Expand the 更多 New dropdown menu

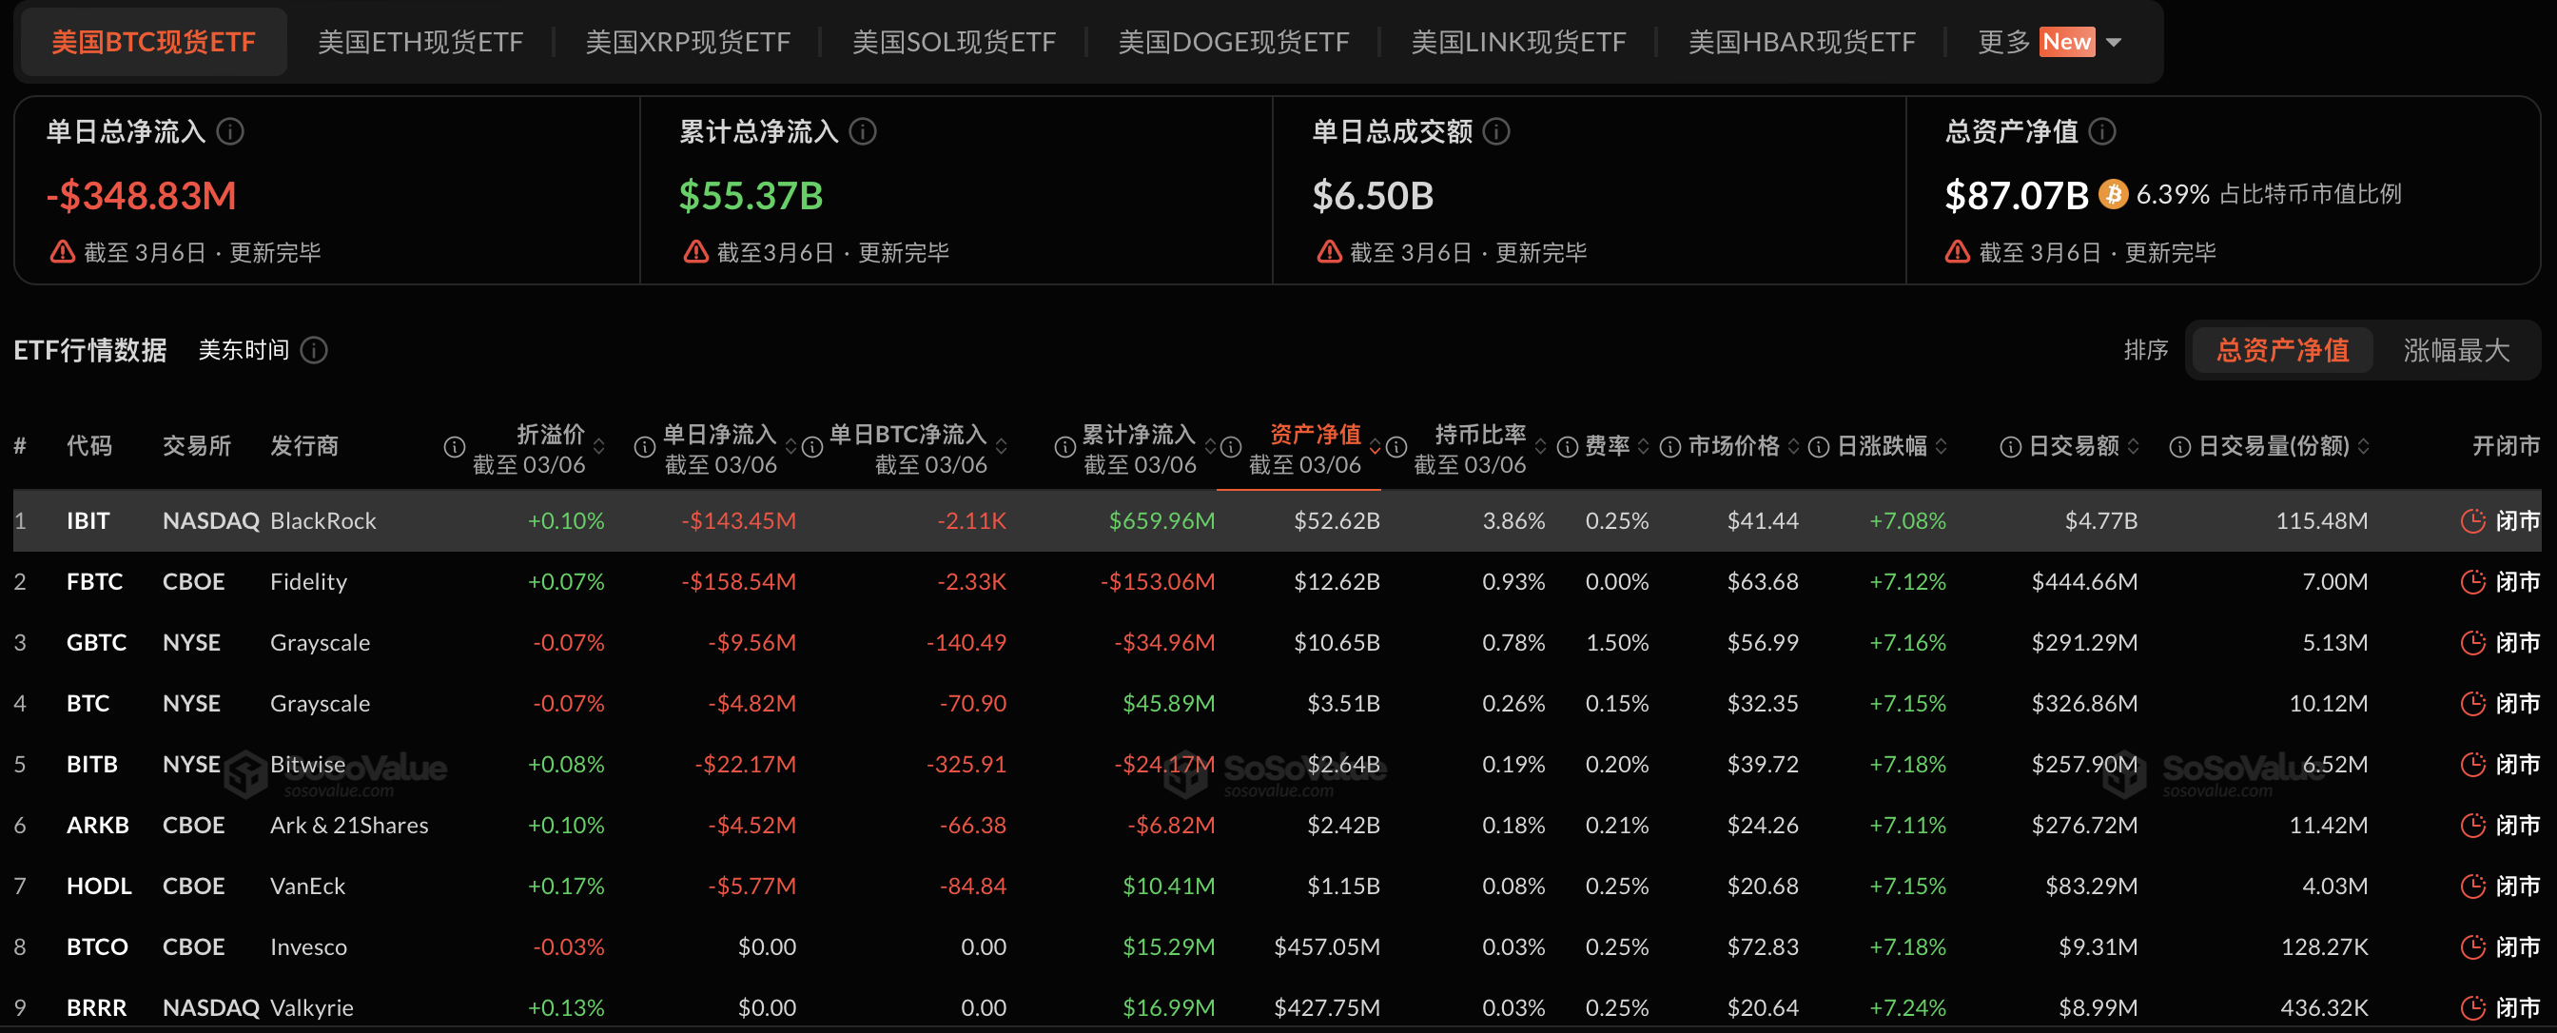[2051, 42]
